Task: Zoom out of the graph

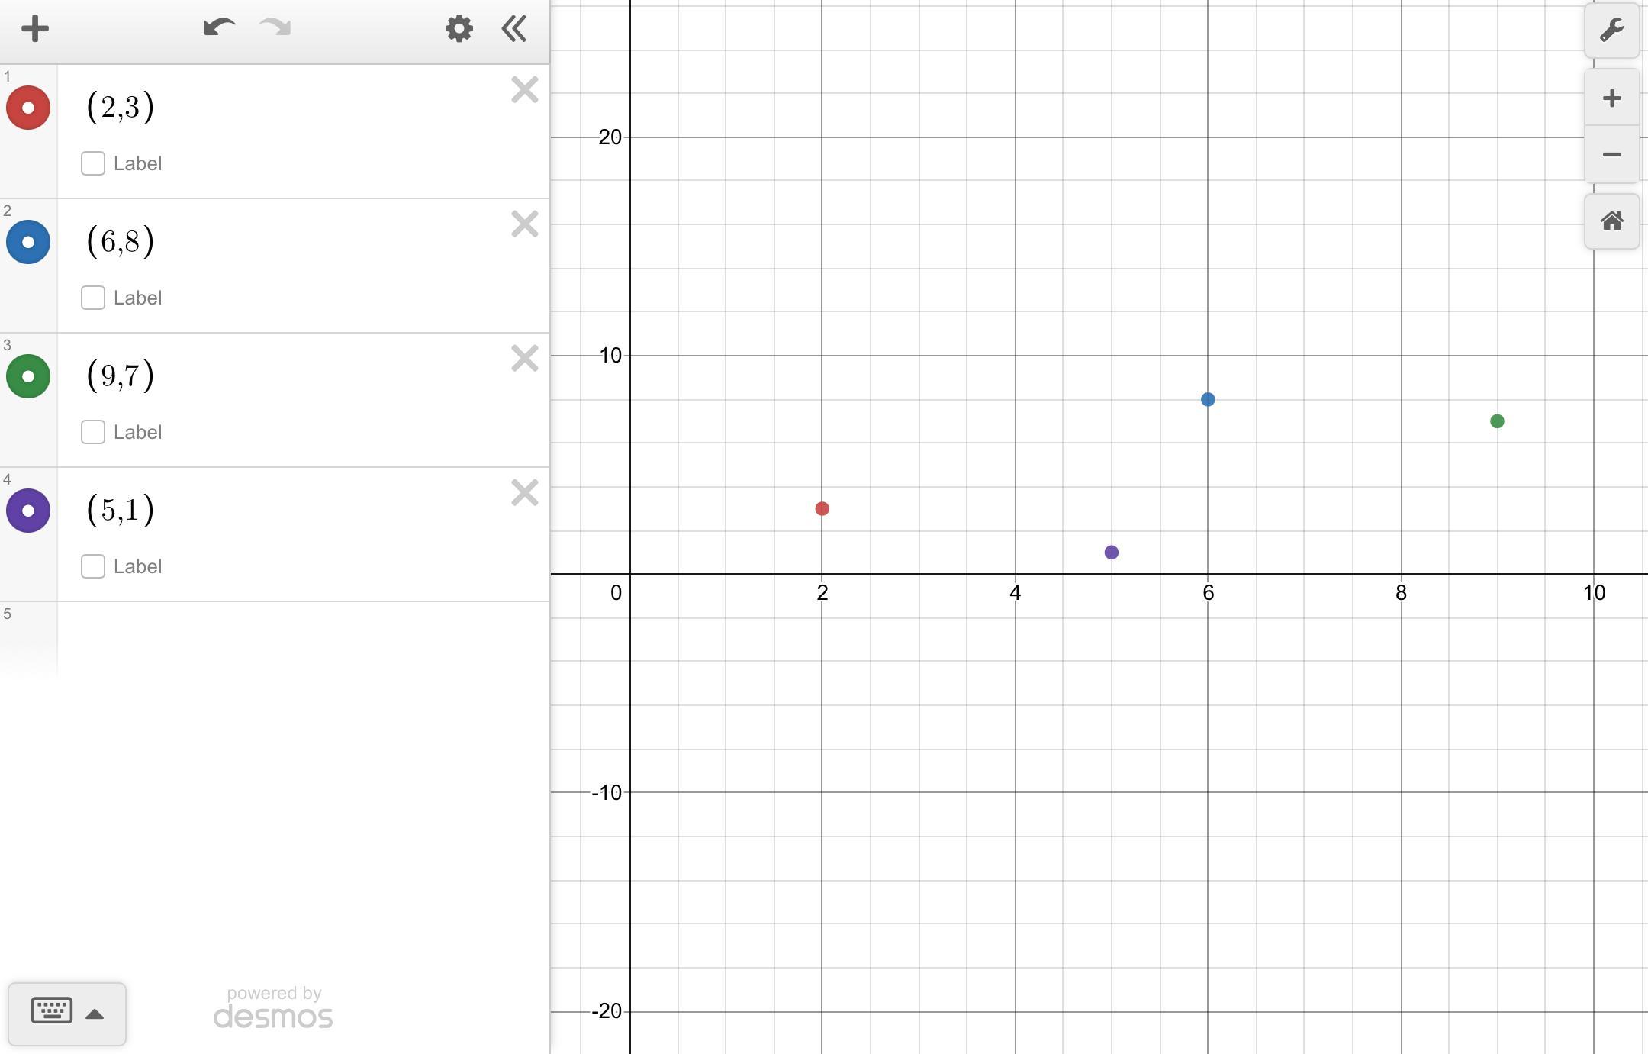Action: click(1611, 155)
